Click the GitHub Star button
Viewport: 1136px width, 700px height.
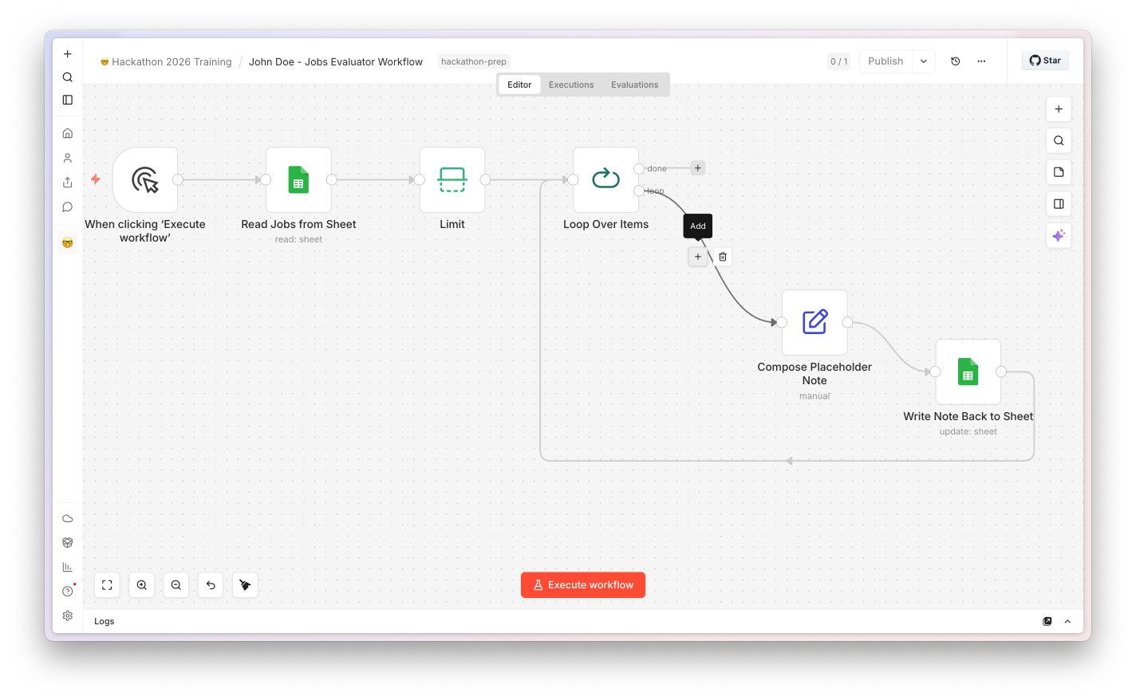(1045, 61)
